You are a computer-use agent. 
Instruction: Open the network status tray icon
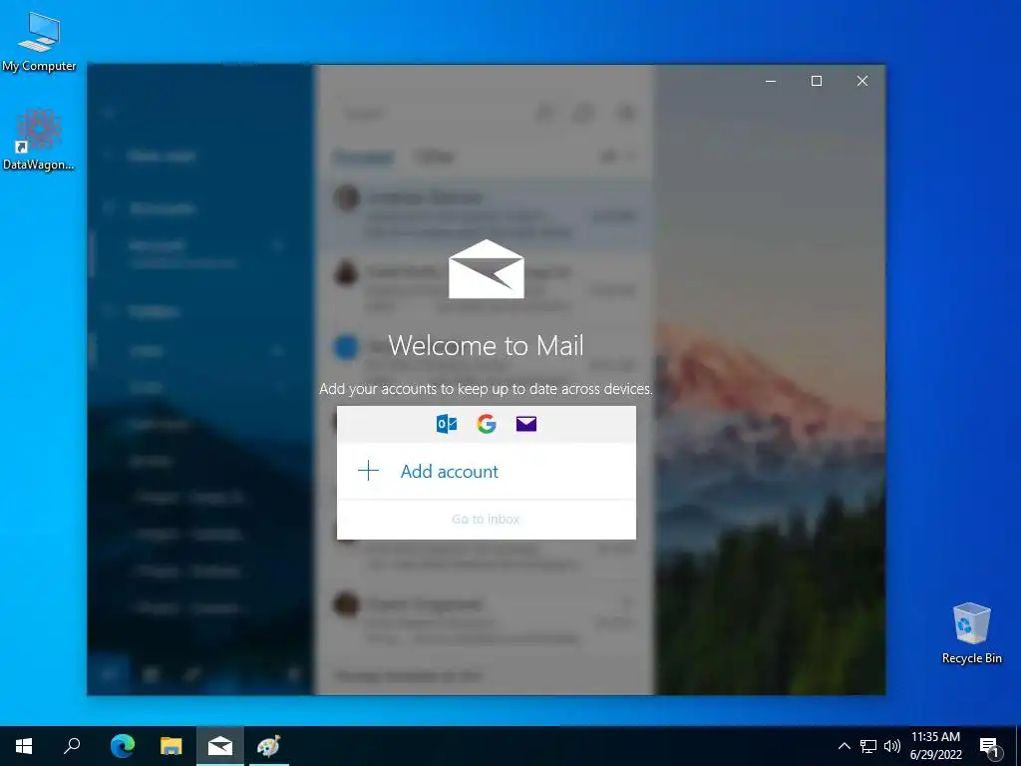coord(868,746)
